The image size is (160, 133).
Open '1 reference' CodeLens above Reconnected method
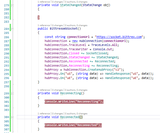[44, 113]
